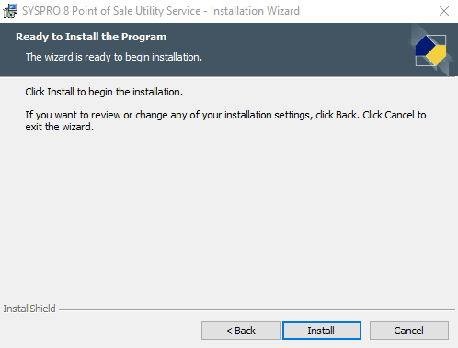Screen dimensions: 458x348
Task: Click the navy blue section of SYSPRO logo
Action: 424,46
